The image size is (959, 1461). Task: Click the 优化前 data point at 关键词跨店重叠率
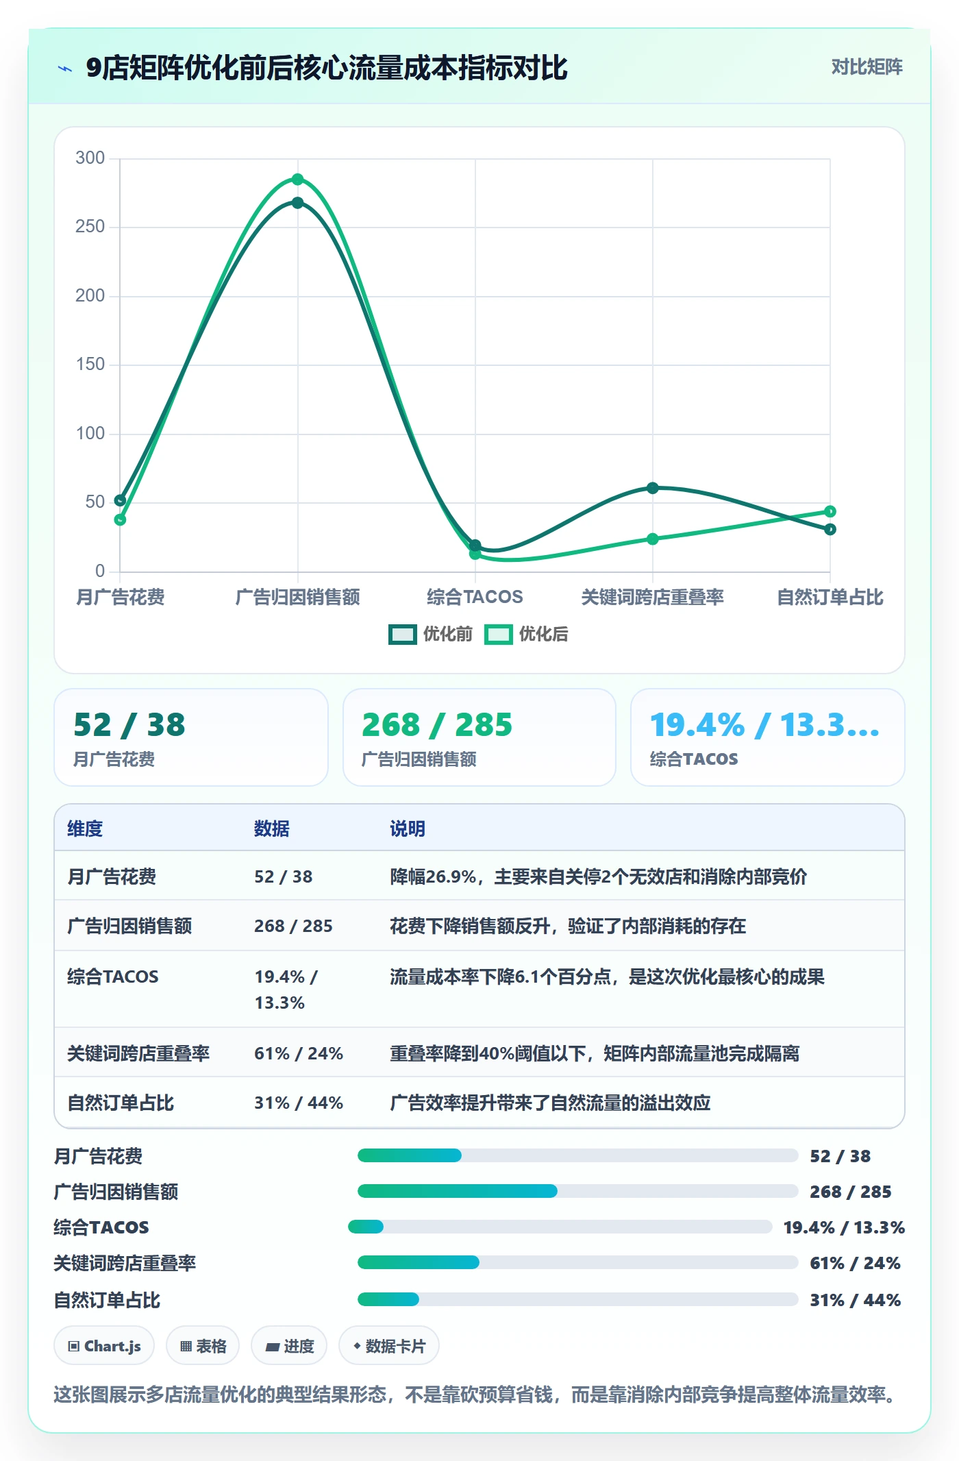coord(653,488)
